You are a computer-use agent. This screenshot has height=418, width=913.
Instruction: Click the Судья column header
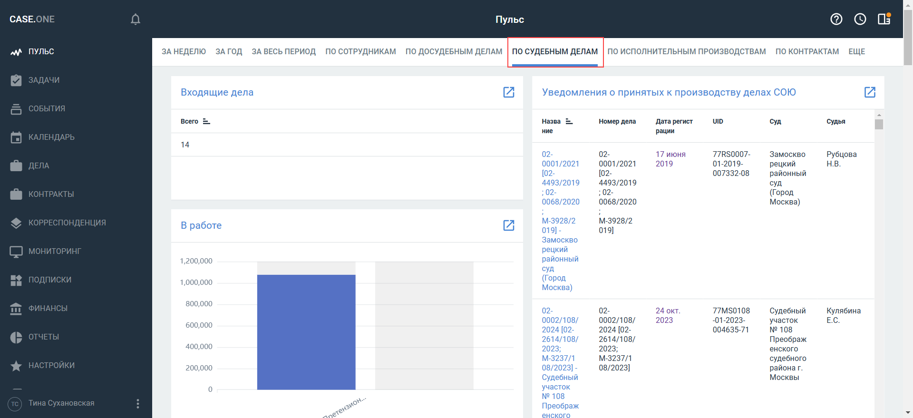(x=836, y=121)
